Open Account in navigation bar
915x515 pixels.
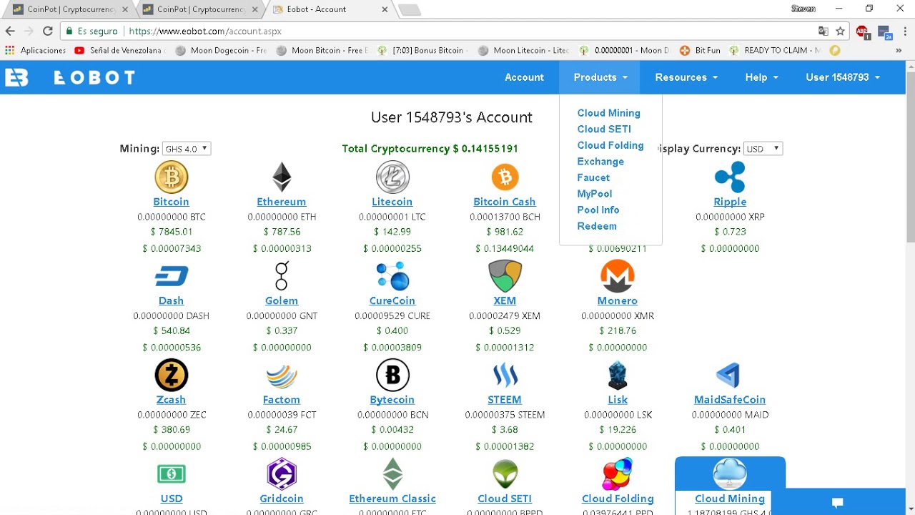point(524,77)
